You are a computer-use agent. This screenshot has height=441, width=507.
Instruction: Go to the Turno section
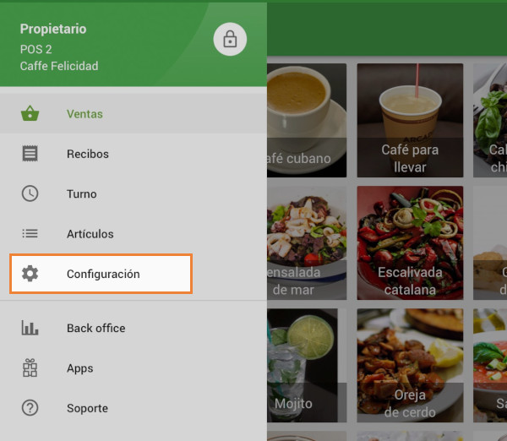tap(82, 193)
